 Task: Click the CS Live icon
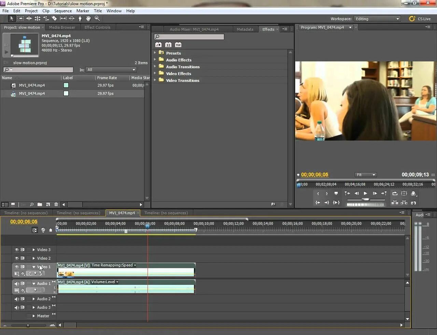(x=412, y=19)
